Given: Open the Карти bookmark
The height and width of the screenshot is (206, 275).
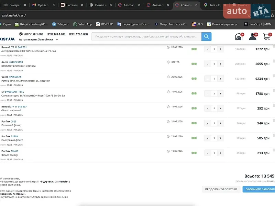Looking at the screenshot, I should (5, 24).
